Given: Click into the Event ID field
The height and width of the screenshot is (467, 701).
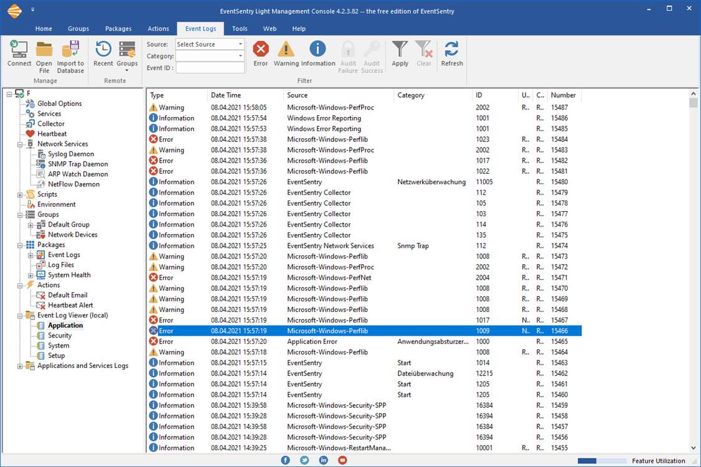Looking at the screenshot, I should (210, 67).
